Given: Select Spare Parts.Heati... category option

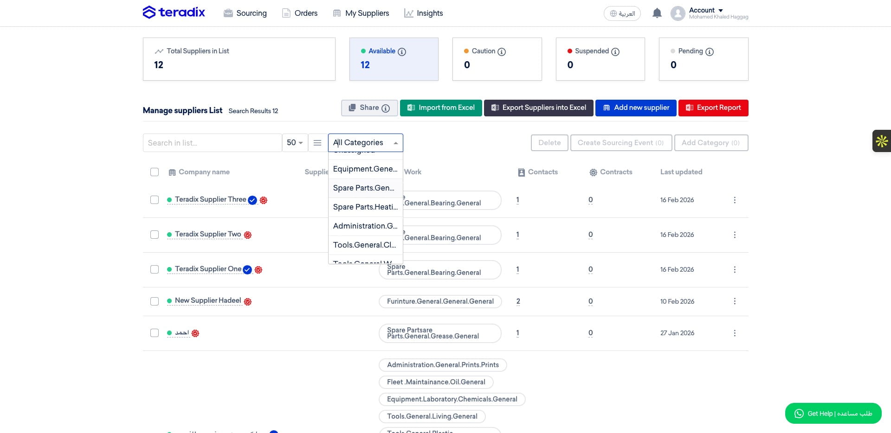Looking at the screenshot, I should pos(366,207).
